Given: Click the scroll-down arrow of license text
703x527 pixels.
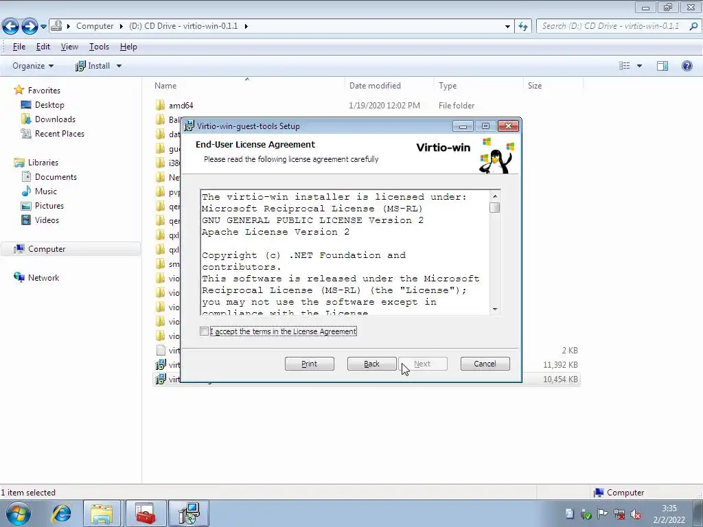Looking at the screenshot, I should [x=494, y=309].
